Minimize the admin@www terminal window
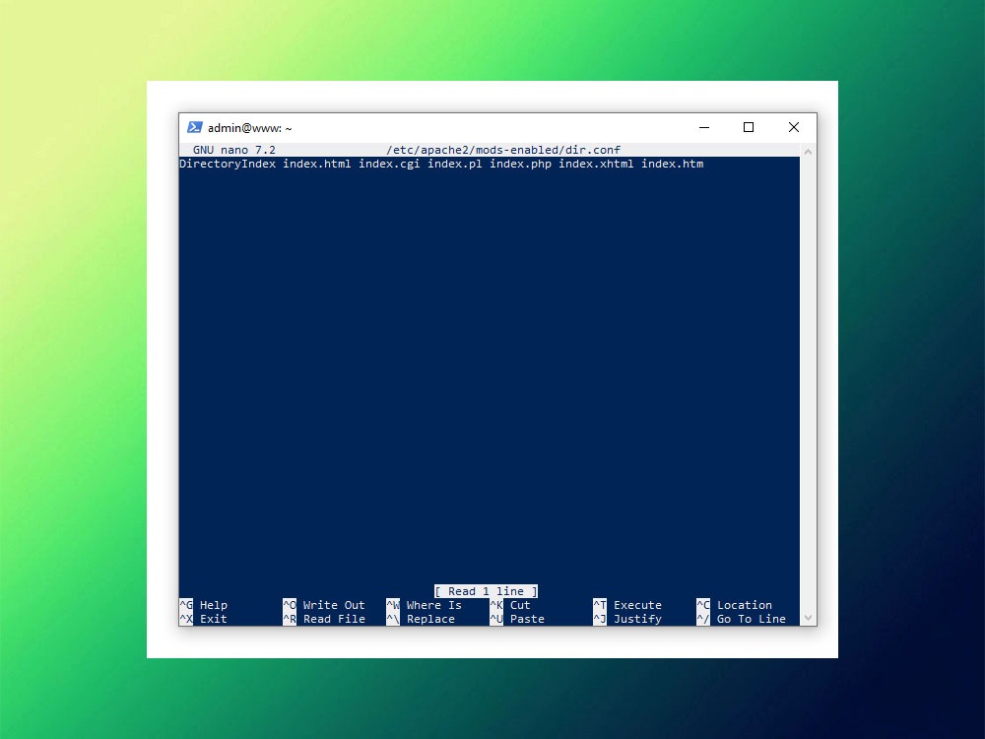Screen dimensions: 985x739 704,127
